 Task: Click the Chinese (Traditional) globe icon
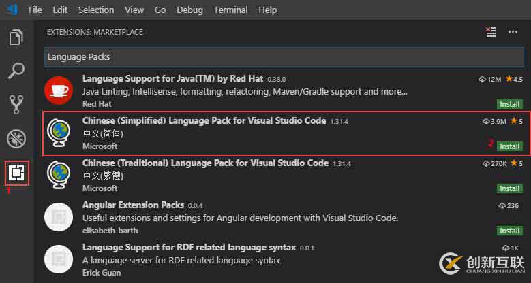click(x=59, y=175)
